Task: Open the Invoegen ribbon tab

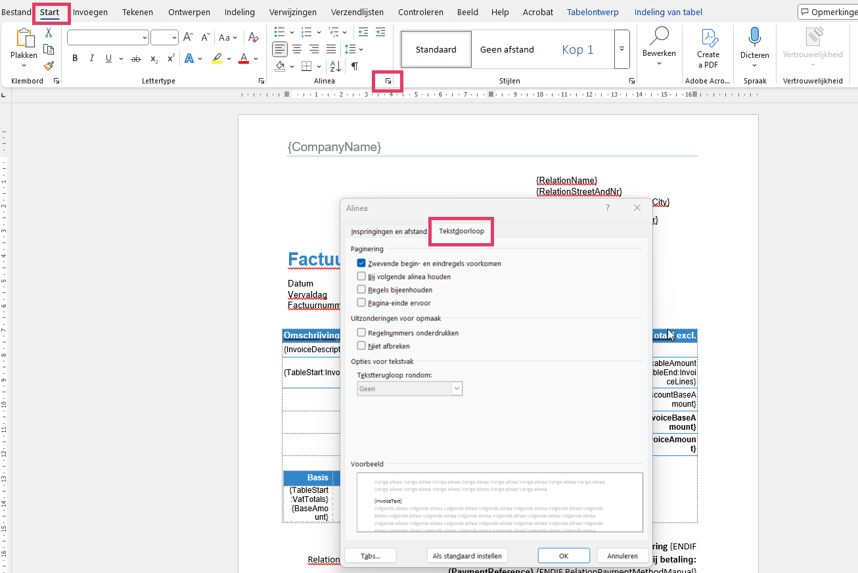Action: [x=90, y=12]
